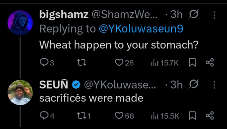Share bigshamz's tweet
This screenshot has width=227, height=129.
point(210,63)
